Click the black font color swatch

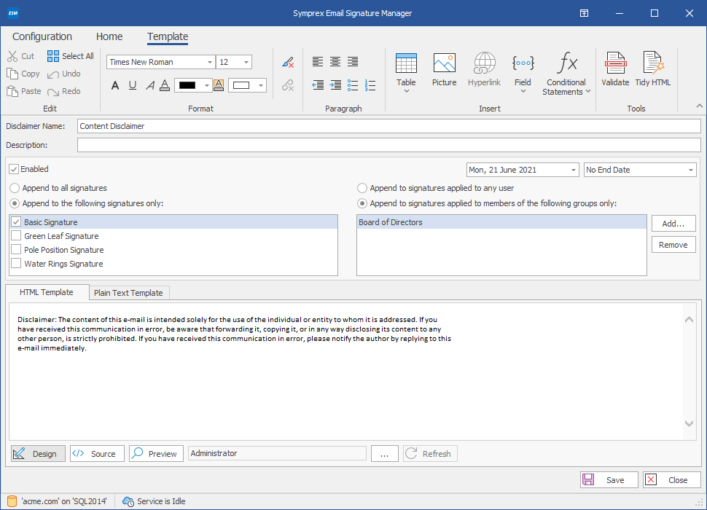[x=187, y=85]
